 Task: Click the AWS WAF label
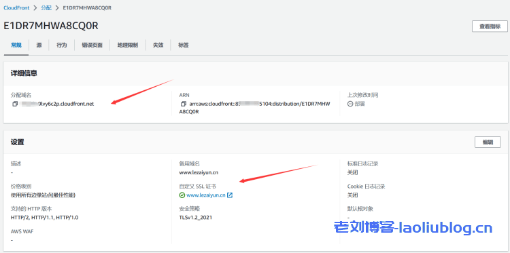coord(22,231)
